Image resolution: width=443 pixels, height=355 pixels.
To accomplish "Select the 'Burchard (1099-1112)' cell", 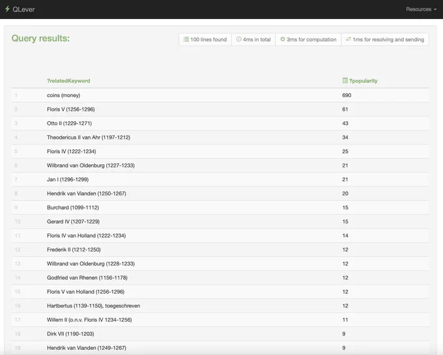I will pos(73,208).
